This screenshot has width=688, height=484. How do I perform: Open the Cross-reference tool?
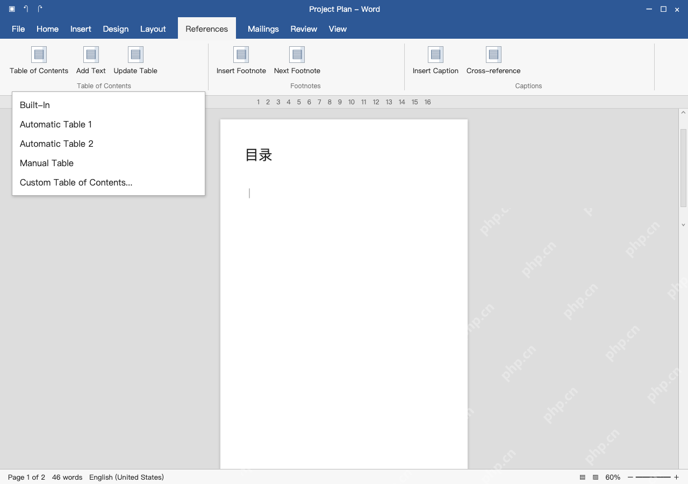[493, 60]
